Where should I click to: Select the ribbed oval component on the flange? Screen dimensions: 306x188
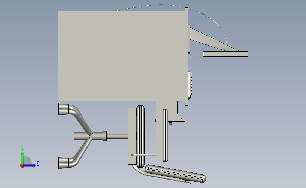pos(190,86)
